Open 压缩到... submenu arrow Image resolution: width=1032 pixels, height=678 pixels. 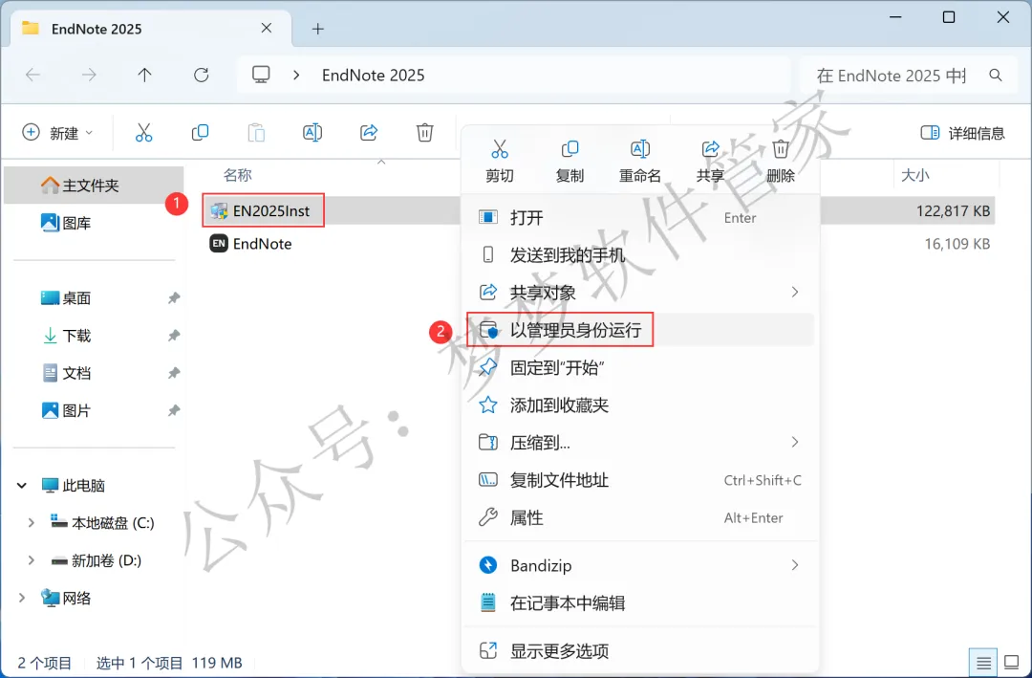pyautogui.click(x=795, y=442)
